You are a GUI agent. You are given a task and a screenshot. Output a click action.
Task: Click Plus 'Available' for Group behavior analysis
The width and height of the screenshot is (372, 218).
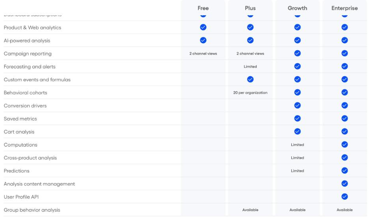(x=250, y=210)
